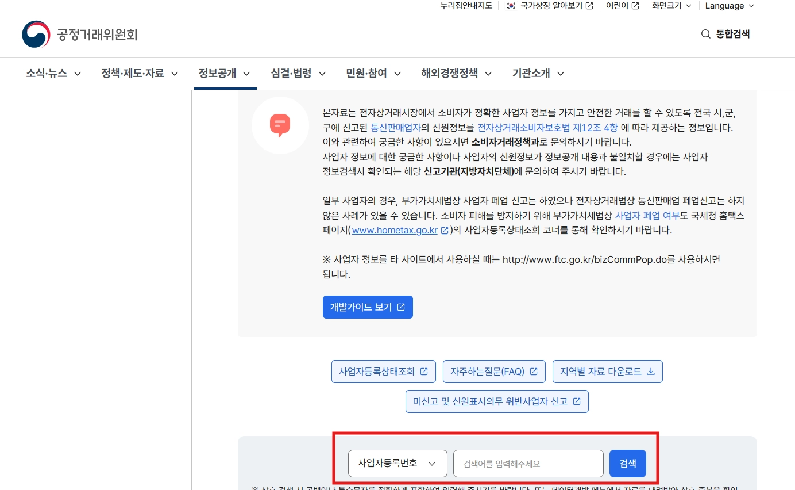Expand the 정보공개 menu
This screenshot has height=490, width=795.
225,74
